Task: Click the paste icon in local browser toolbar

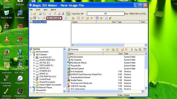Action: pos(140,50)
